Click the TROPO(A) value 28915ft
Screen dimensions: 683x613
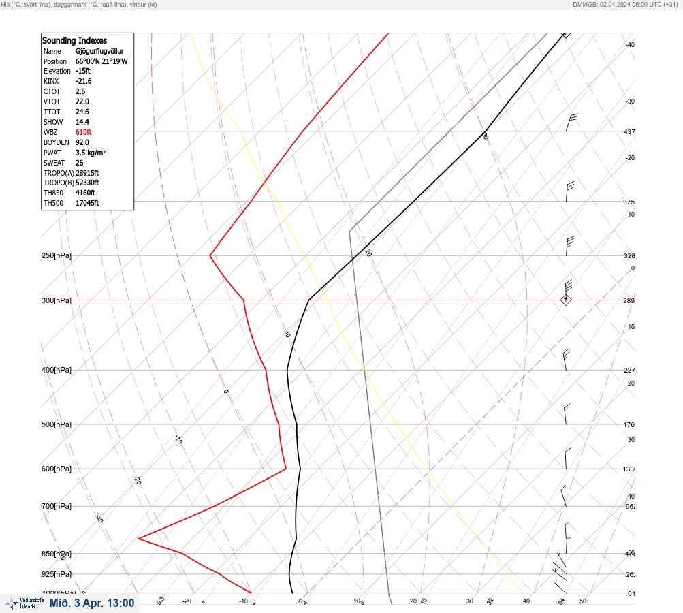coord(87,173)
